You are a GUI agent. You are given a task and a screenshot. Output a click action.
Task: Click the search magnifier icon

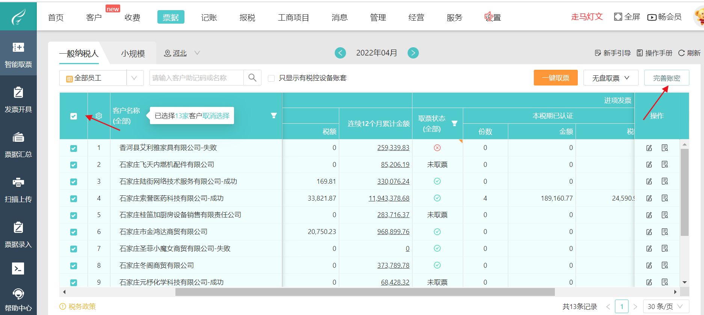(x=252, y=78)
